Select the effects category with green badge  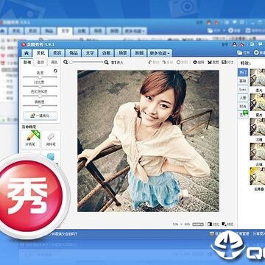click(x=243, y=115)
